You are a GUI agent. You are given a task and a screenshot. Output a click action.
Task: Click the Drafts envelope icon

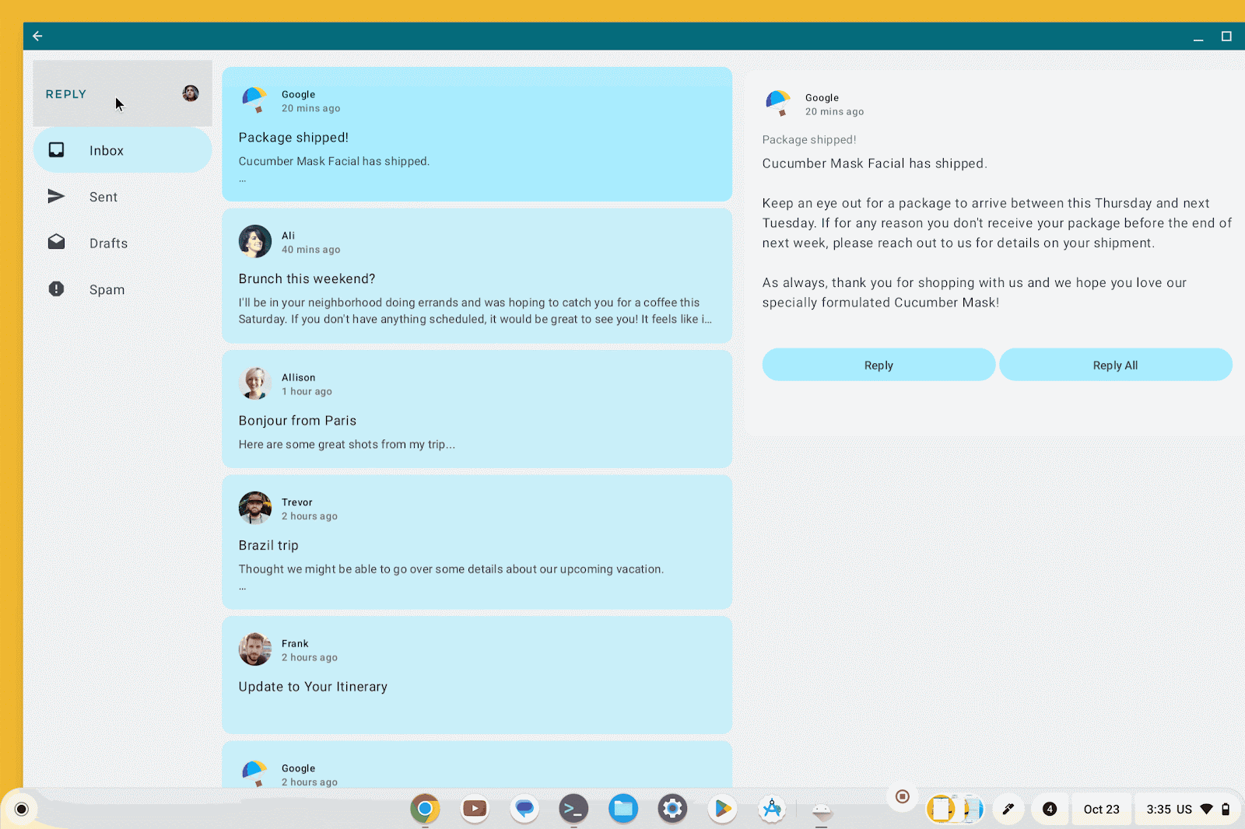(x=57, y=243)
